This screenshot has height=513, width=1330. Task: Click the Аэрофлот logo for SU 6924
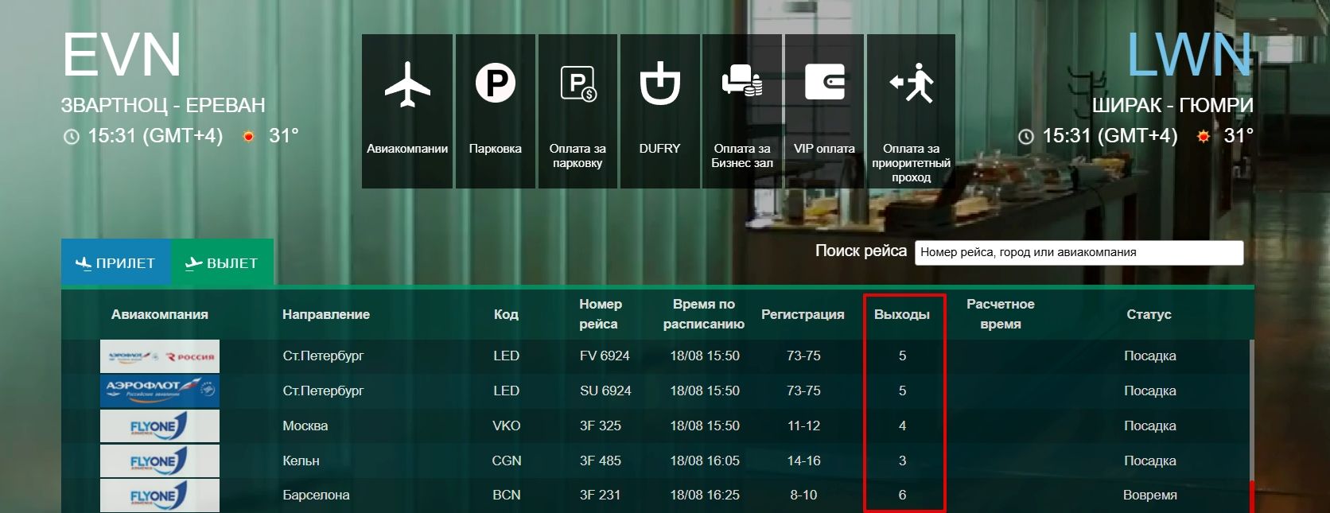(160, 391)
